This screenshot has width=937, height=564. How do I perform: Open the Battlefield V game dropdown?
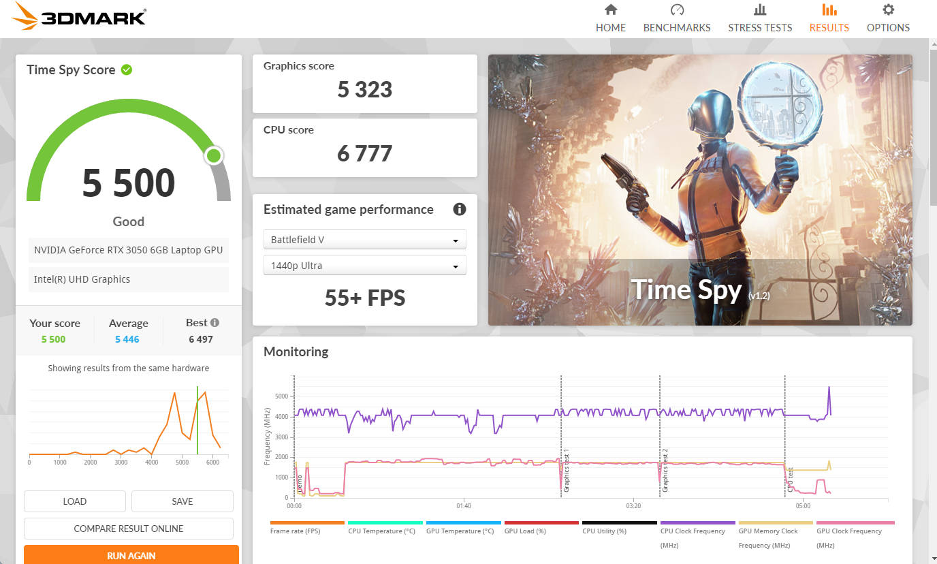365,240
